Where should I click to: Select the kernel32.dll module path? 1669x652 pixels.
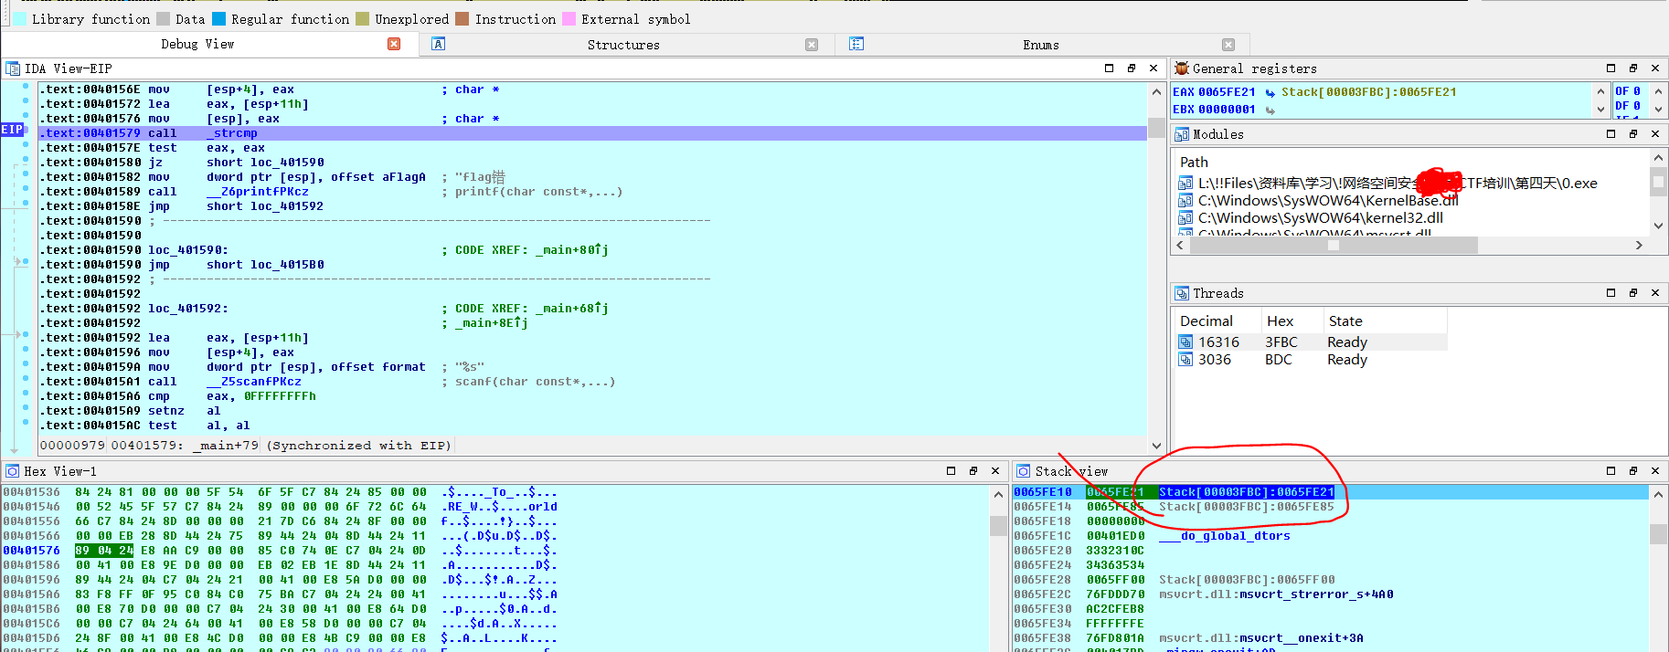(x=1320, y=218)
